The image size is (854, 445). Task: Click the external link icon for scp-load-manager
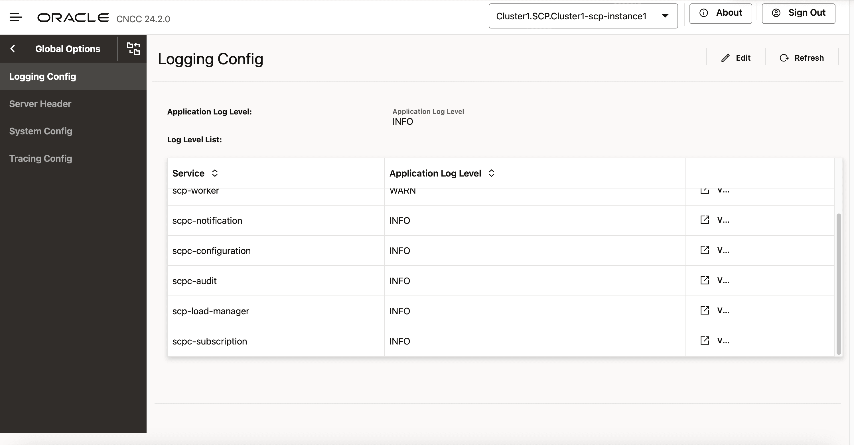[x=705, y=310]
